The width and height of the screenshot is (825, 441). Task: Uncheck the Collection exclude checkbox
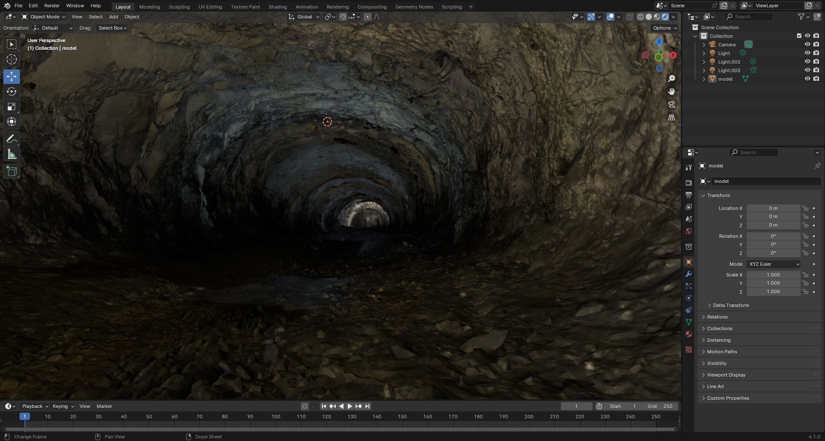799,36
